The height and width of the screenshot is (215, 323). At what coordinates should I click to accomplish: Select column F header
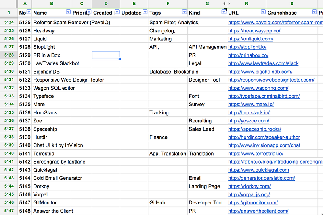coord(168,4)
